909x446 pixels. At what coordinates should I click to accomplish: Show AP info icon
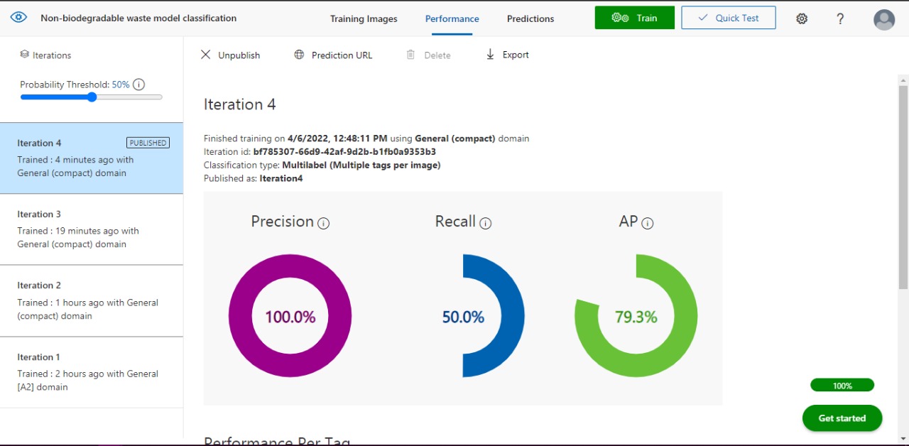pyautogui.click(x=648, y=223)
